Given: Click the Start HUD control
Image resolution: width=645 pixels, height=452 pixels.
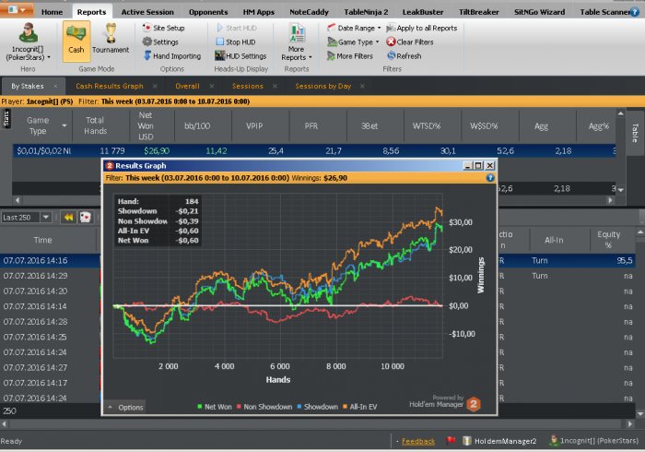Looking at the screenshot, I should pos(237,28).
